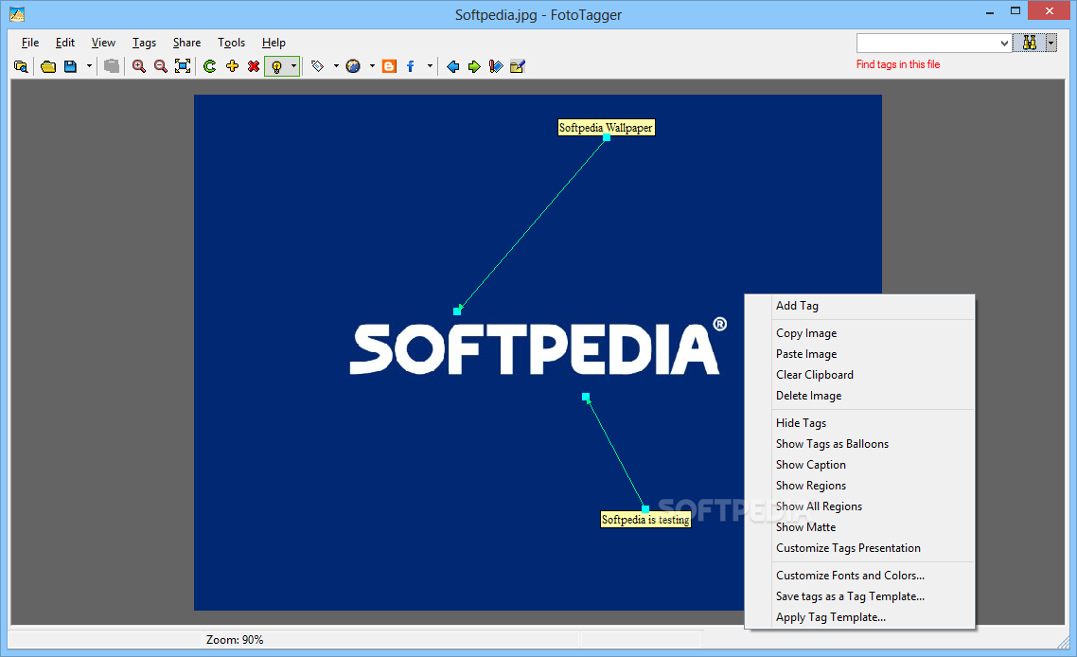Add a tag with the yellow plus icon
The image size is (1077, 657).
pyautogui.click(x=232, y=66)
